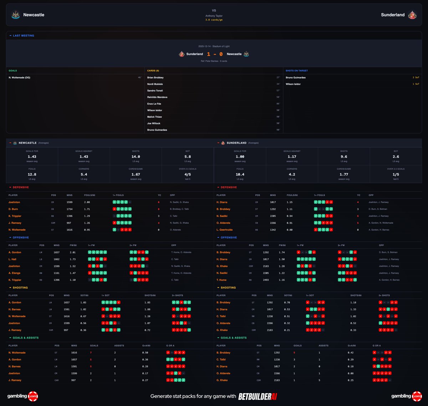Collapse Newcastle's Shooting section
428x406 pixels.
click(10, 288)
